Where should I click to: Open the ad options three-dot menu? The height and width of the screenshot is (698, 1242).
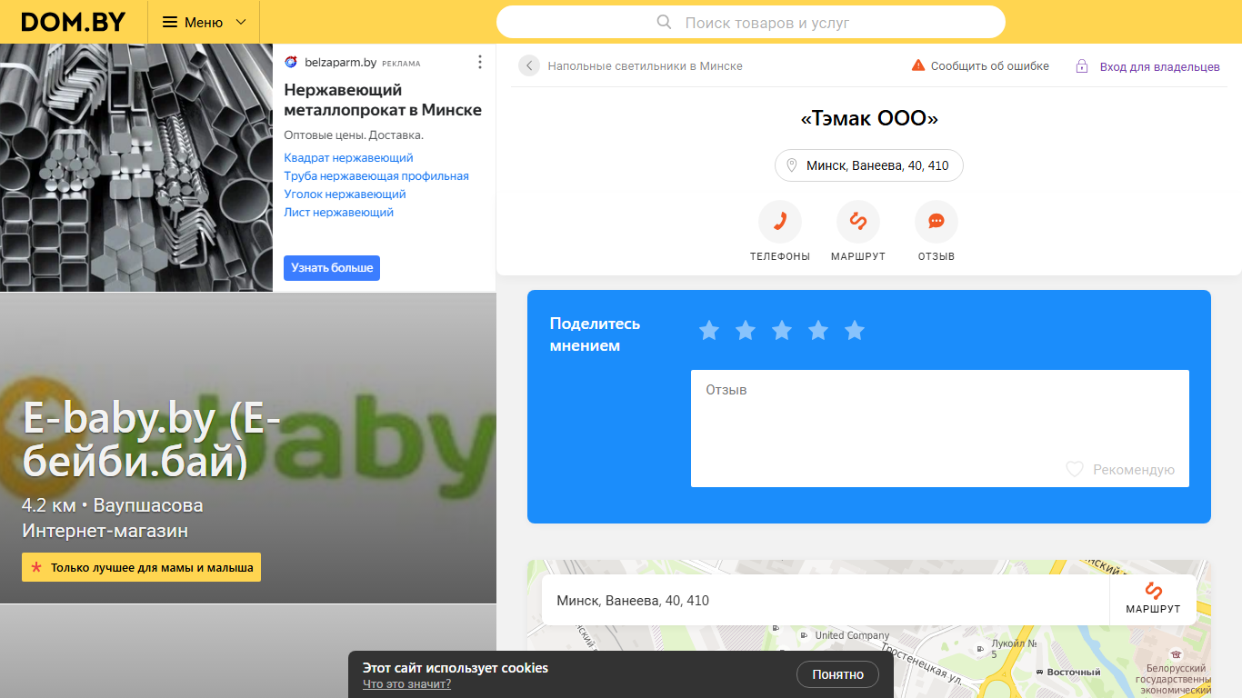point(480,62)
